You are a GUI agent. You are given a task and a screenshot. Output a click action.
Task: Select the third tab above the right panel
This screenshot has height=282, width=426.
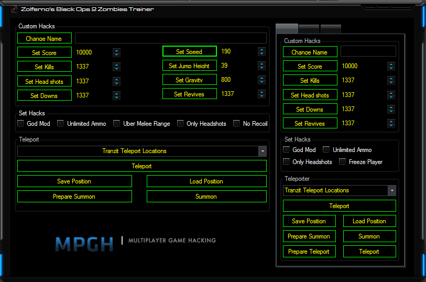point(331,29)
